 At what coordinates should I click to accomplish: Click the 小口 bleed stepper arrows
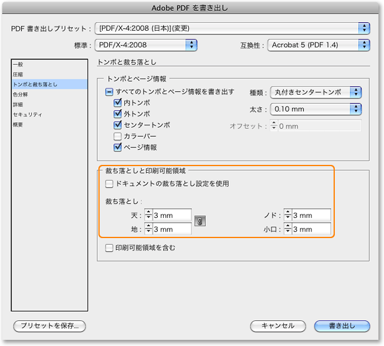coord(287,229)
